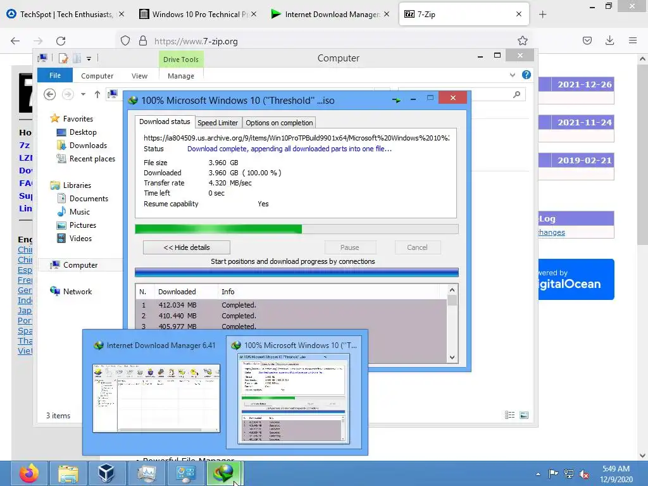Click the muted volume tray icon

(584, 473)
